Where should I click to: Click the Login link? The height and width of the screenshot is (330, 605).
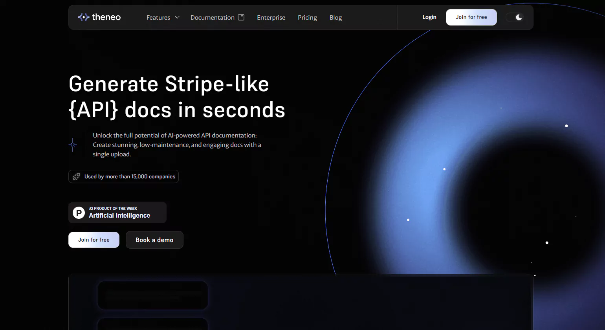pos(429,17)
